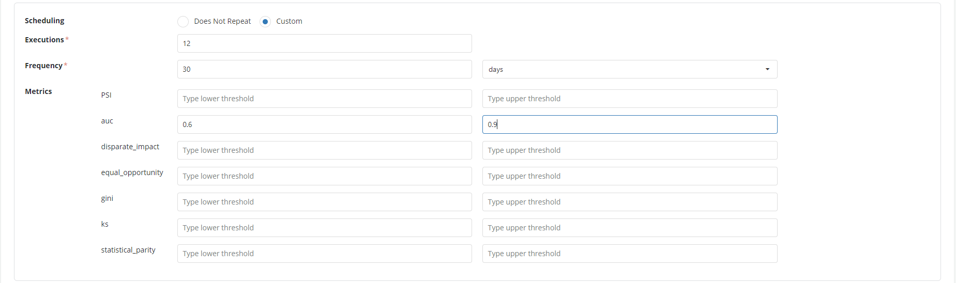Viewport: 956px width, 283px height.
Task: Click the PSI upper threshold field
Action: pos(629,99)
